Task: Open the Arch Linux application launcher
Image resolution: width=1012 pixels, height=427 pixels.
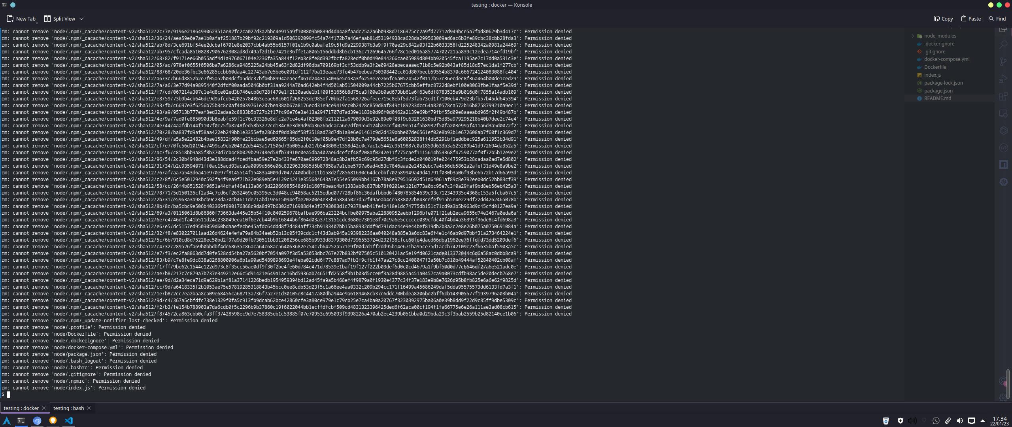Action: click(x=6, y=421)
